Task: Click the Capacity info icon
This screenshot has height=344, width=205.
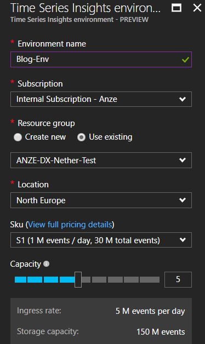Action: tap(46, 263)
